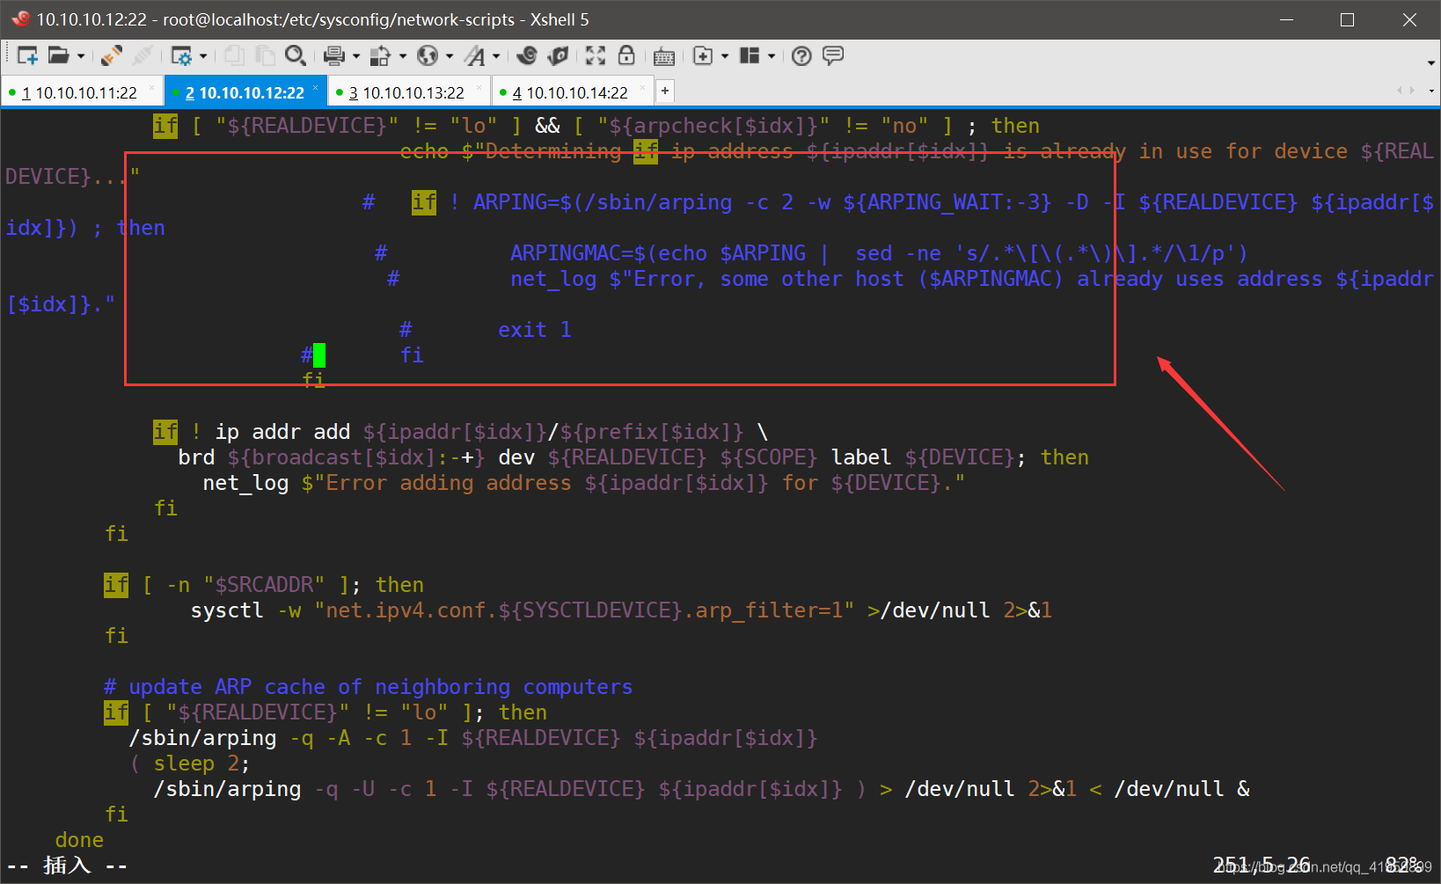Launch Xagent icon in toolbar
This screenshot has height=884, width=1441.
pyautogui.click(x=558, y=56)
